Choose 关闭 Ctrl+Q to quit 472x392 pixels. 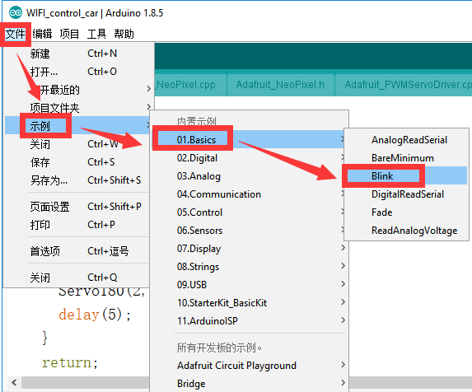click(77, 278)
